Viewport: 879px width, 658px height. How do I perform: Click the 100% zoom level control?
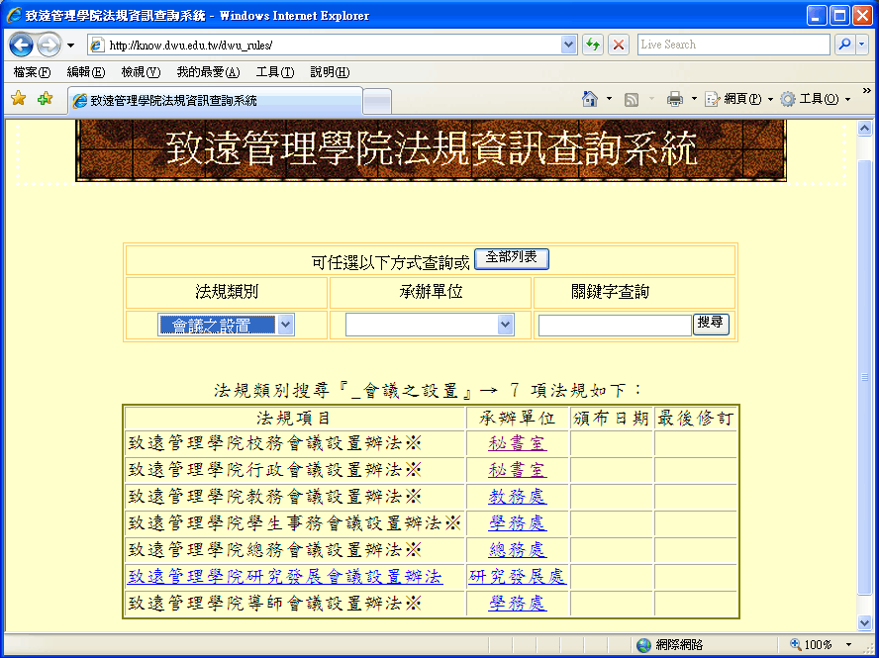tap(812, 645)
